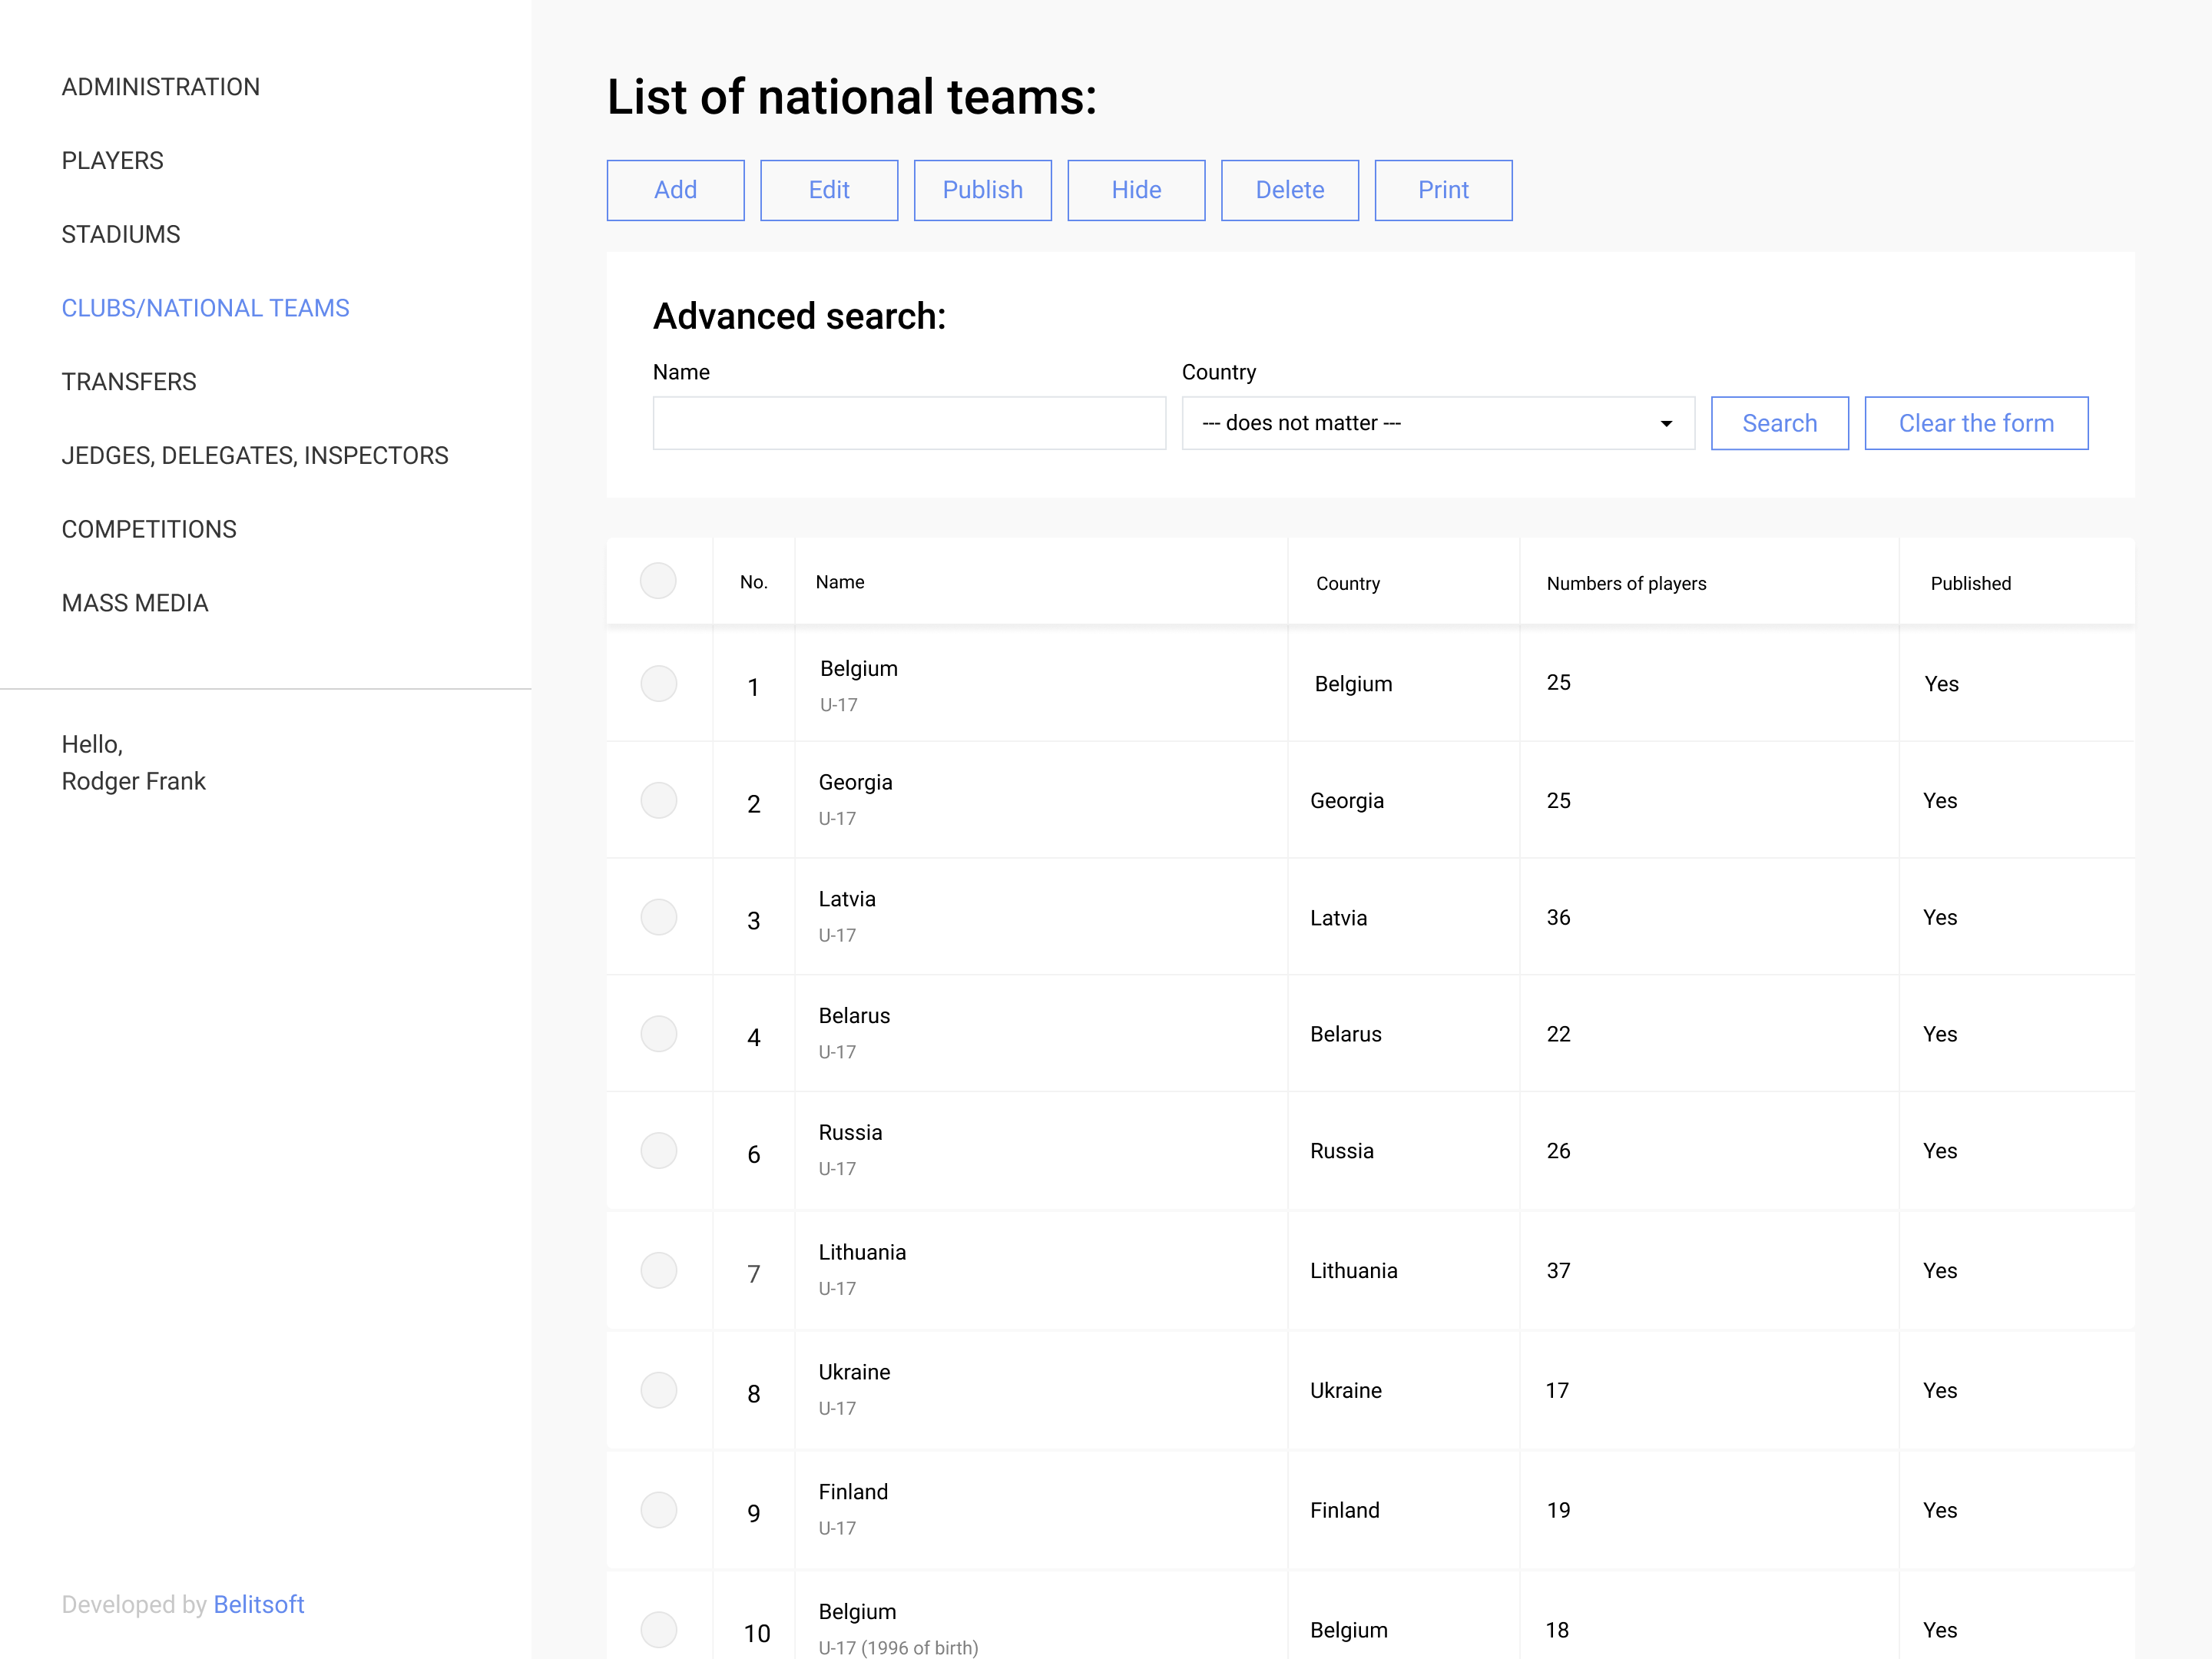Click the player count 37 for Lithuania

point(1559,1271)
